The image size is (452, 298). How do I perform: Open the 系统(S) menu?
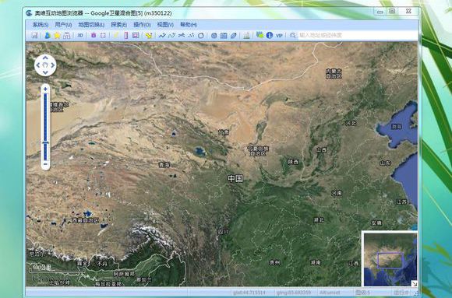tap(41, 25)
